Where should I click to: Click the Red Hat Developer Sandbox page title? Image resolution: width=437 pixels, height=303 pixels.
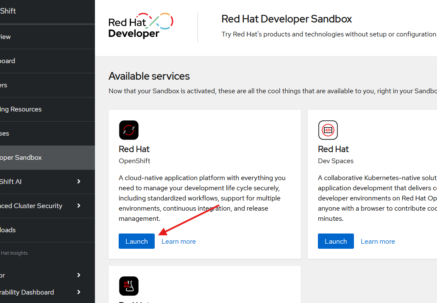287,19
